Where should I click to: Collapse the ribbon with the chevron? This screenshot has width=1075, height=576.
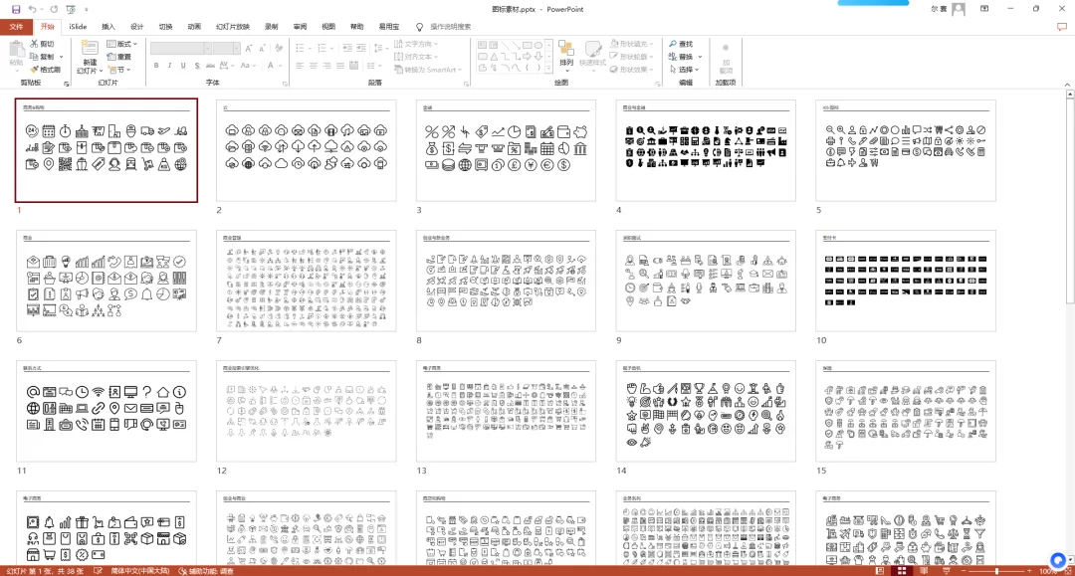pyautogui.click(x=1067, y=85)
